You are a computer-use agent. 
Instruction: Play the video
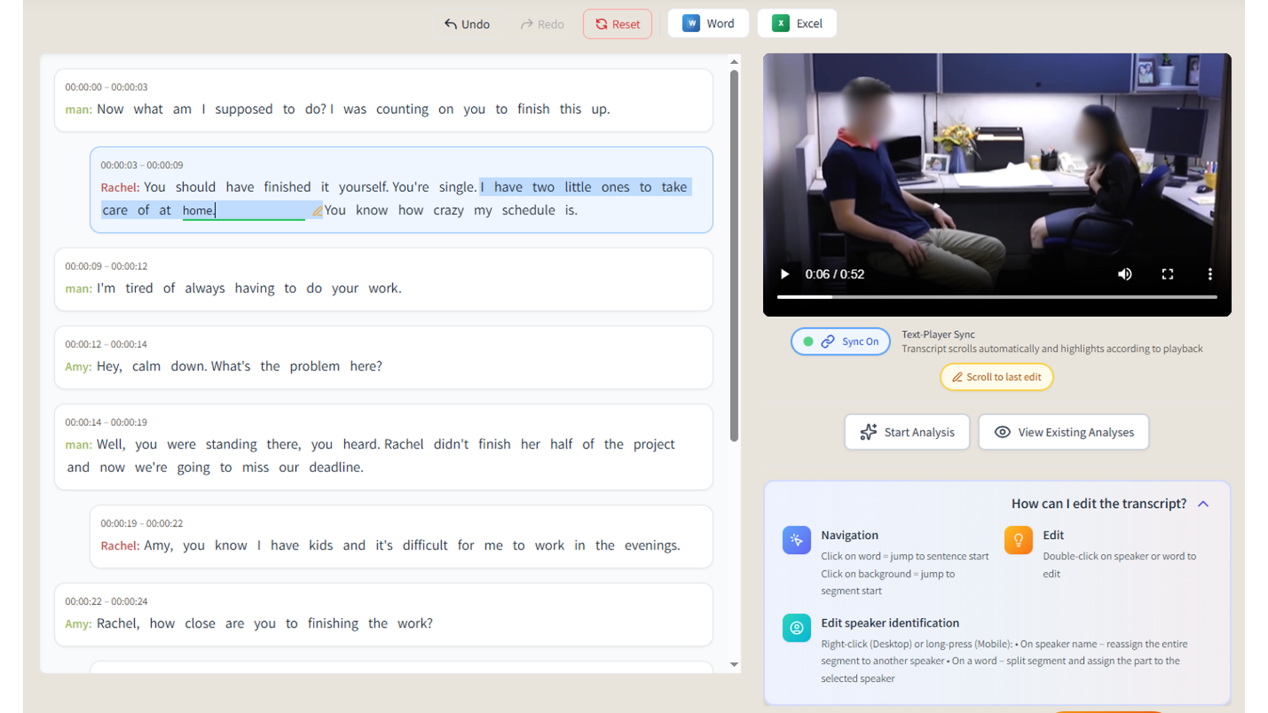point(785,273)
